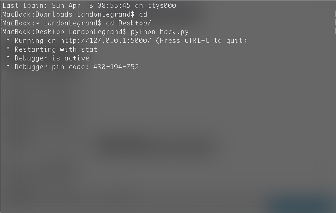Click the right bracket mark on 'cd Desktop/' line
Screen dimensions: 336x213
(x=335, y=23)
